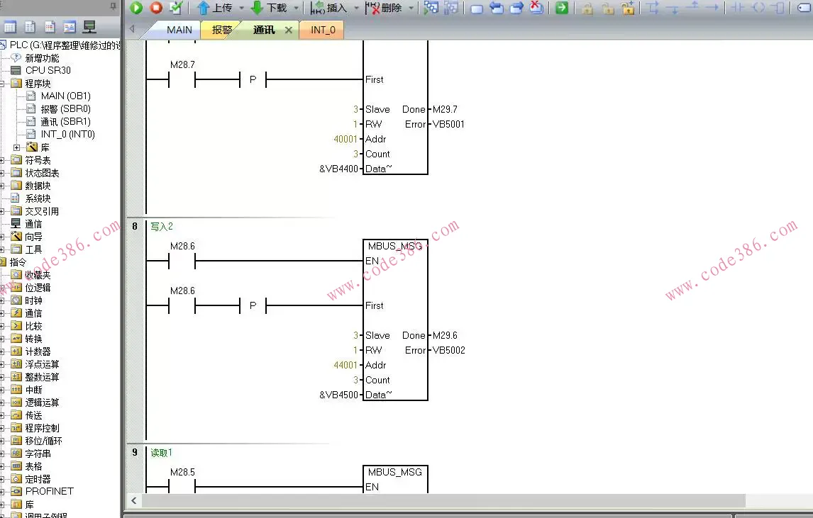Image resolution: width=813 pixels, height=518 pixels.
Task: Switch to the INT_0 tab
Action: point(323,30)
